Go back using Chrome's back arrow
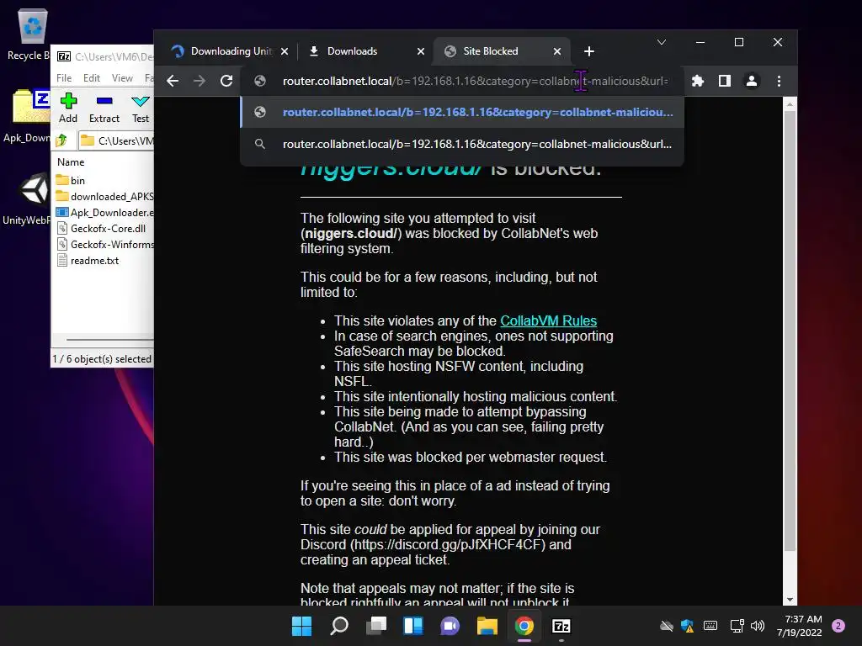Viewport: 862px width, 646px height. click(173, 82)
